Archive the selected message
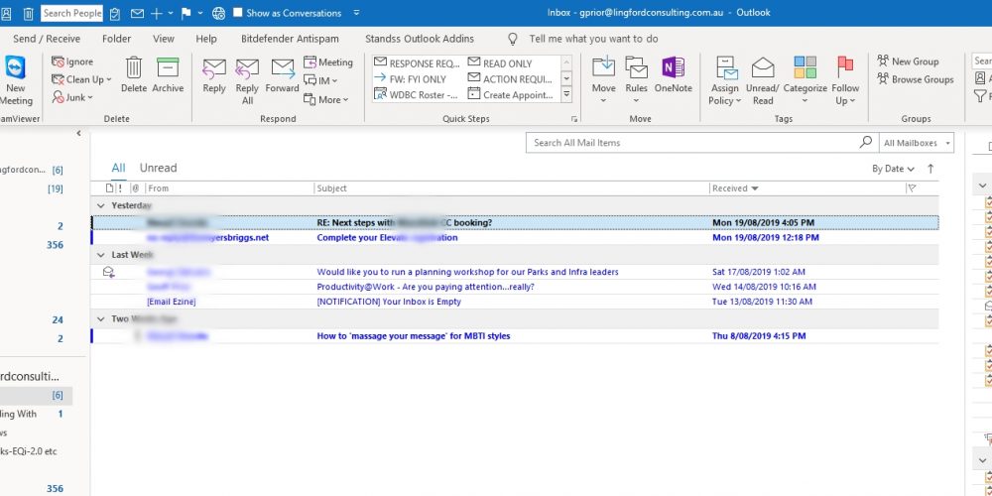This screenshot has width=992, height=496. pyautogui.click(x=168, y=75)
